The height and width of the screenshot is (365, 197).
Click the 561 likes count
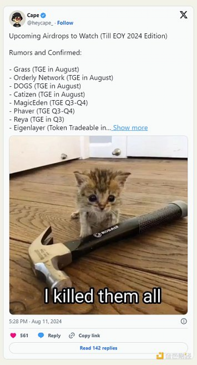tap(24, 336)
